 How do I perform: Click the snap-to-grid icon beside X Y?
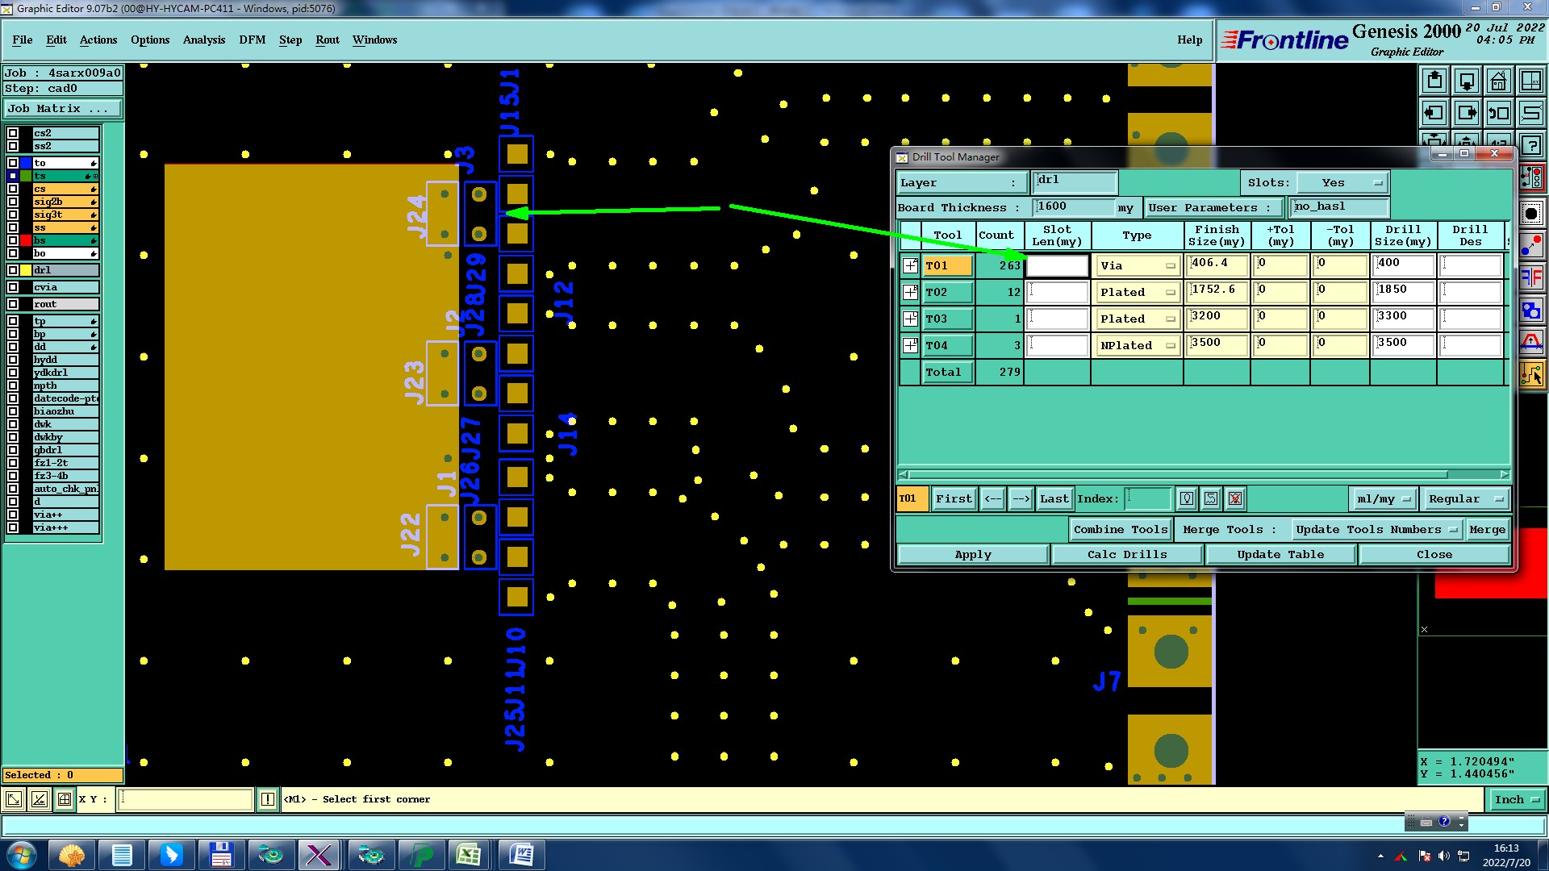point(65,799)
